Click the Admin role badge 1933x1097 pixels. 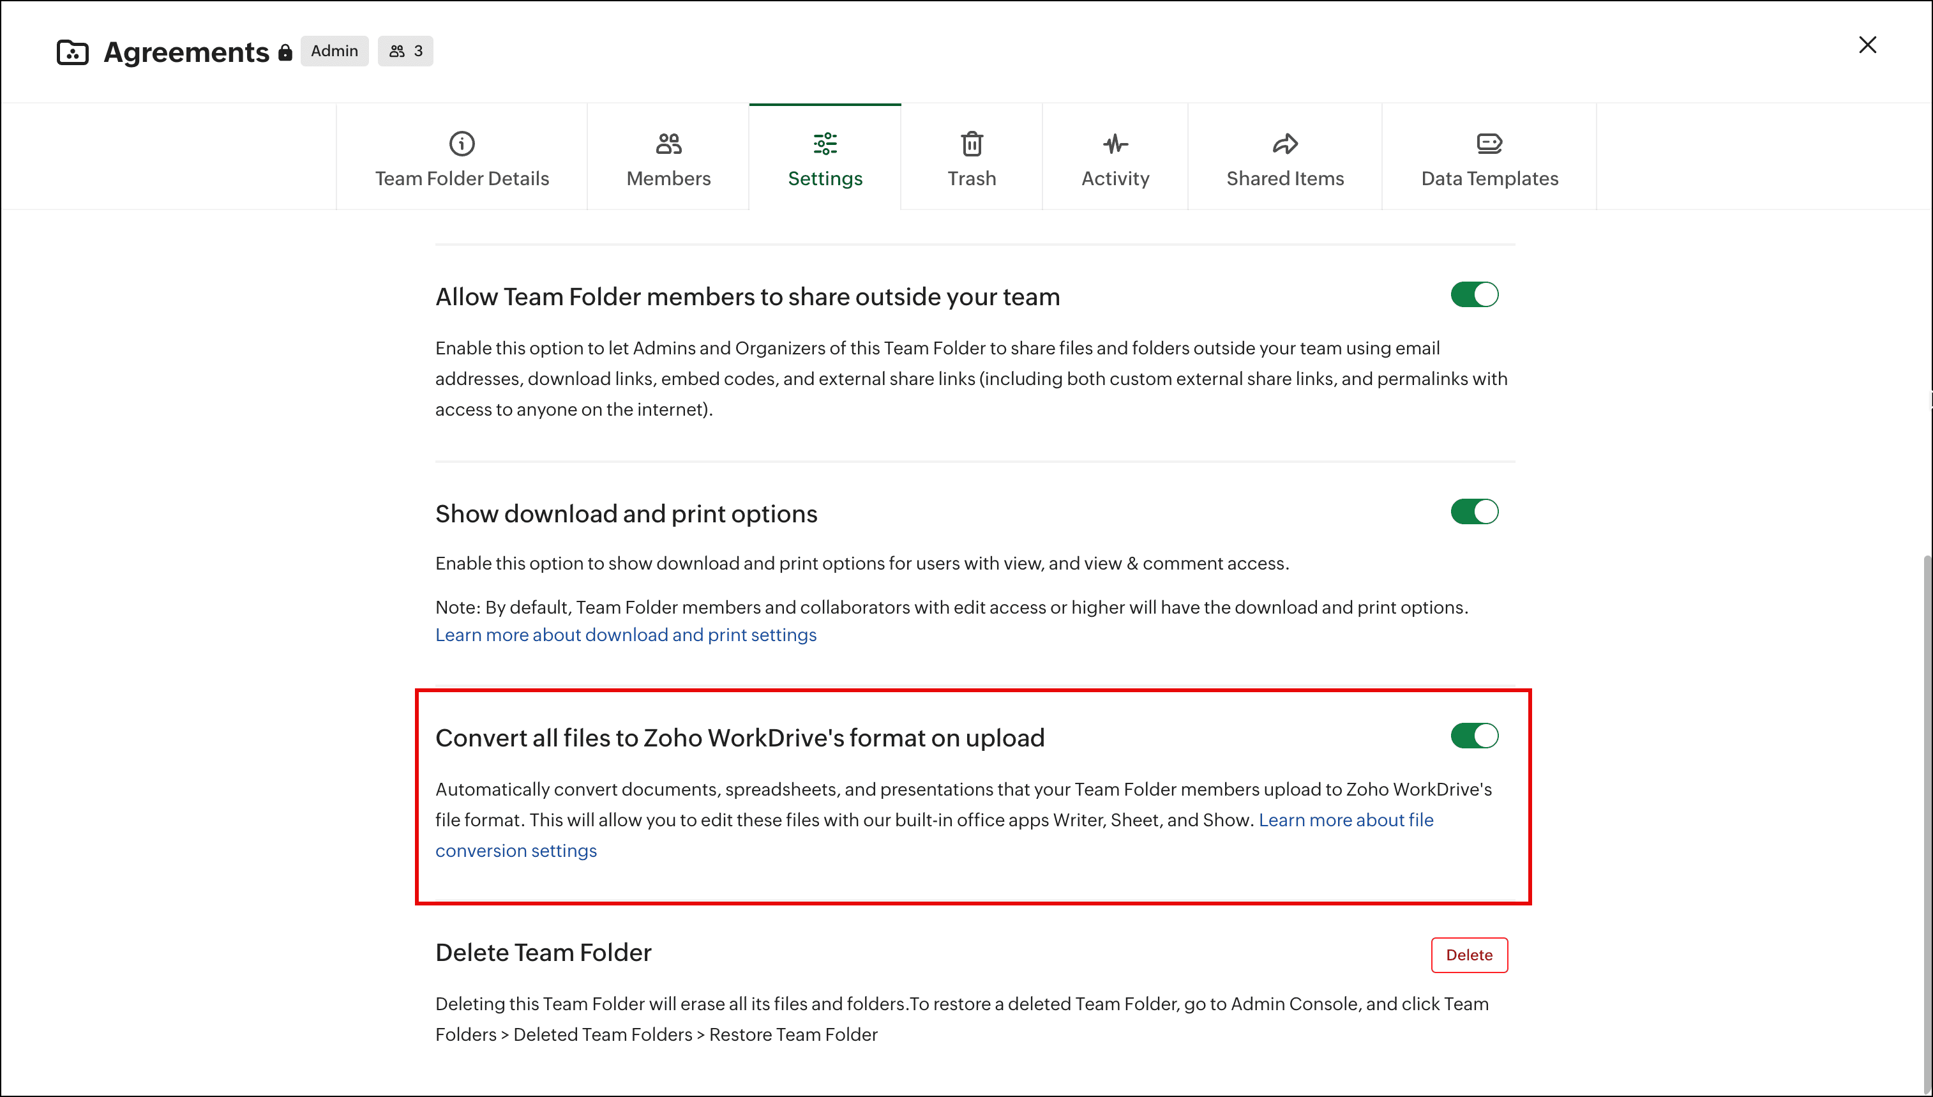(335, 51)
